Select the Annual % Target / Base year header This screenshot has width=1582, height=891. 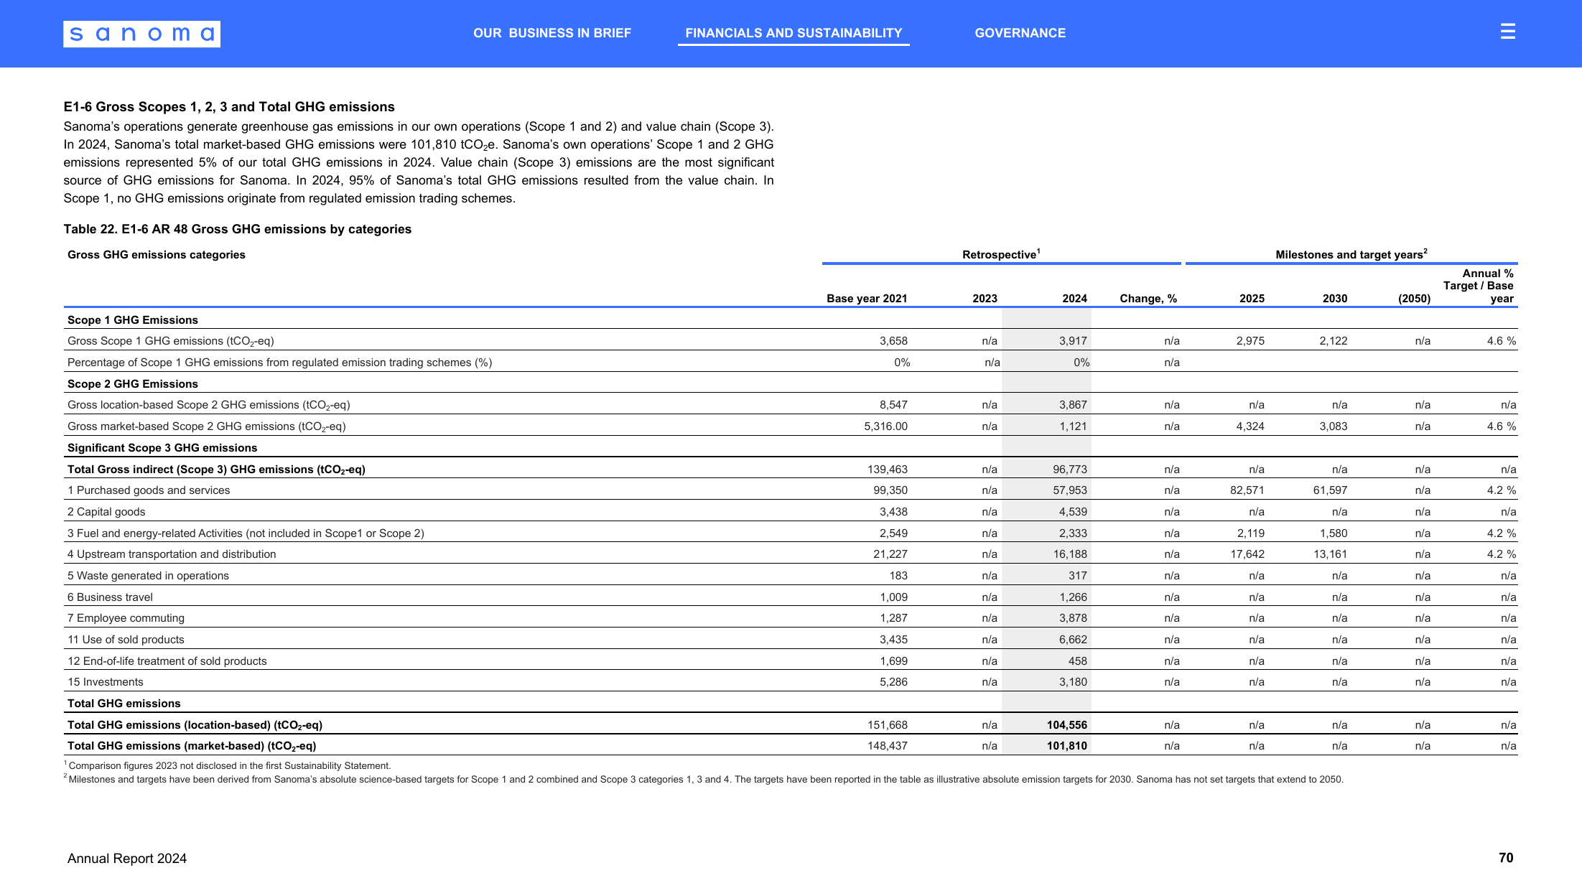tap(1478, 286)
